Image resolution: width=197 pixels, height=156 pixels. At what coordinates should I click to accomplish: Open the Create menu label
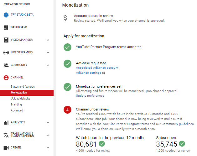pos(16,148)
